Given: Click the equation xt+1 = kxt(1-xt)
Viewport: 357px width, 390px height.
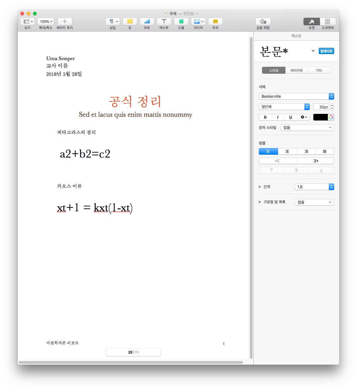Looking at the screenshot, I should click(x=95, y=208).
